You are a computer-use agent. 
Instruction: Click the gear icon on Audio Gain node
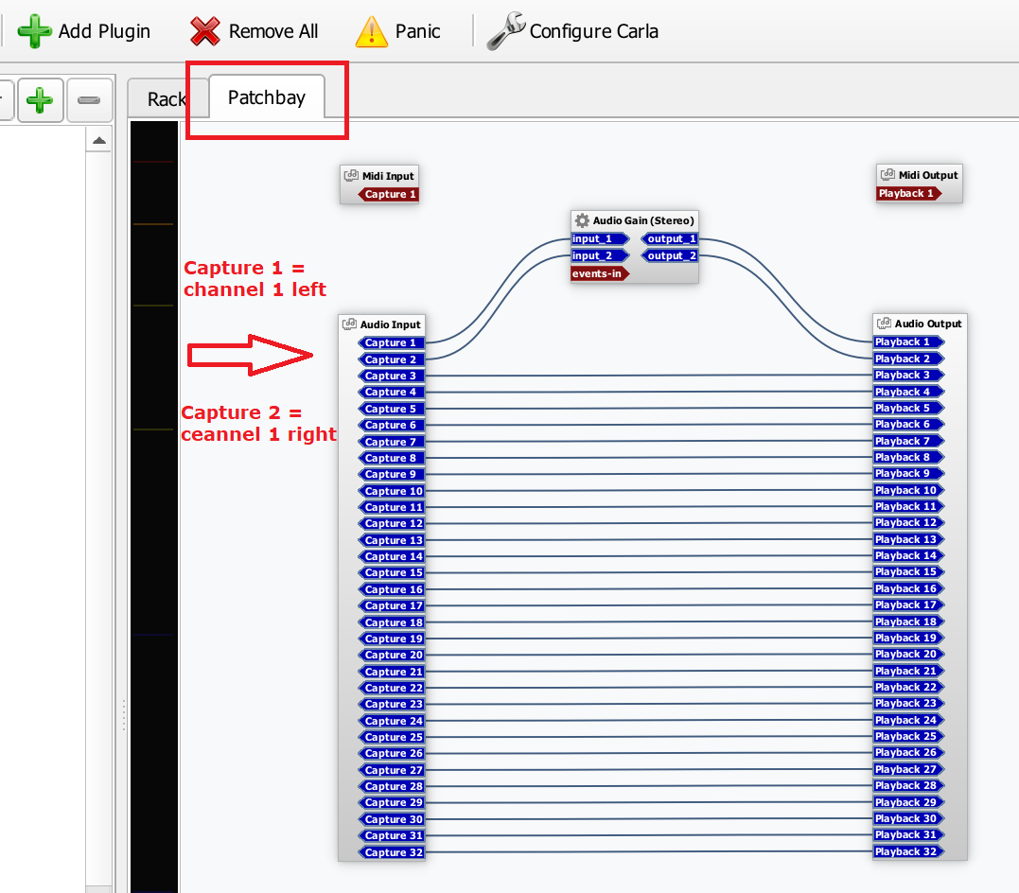(582, 220)
